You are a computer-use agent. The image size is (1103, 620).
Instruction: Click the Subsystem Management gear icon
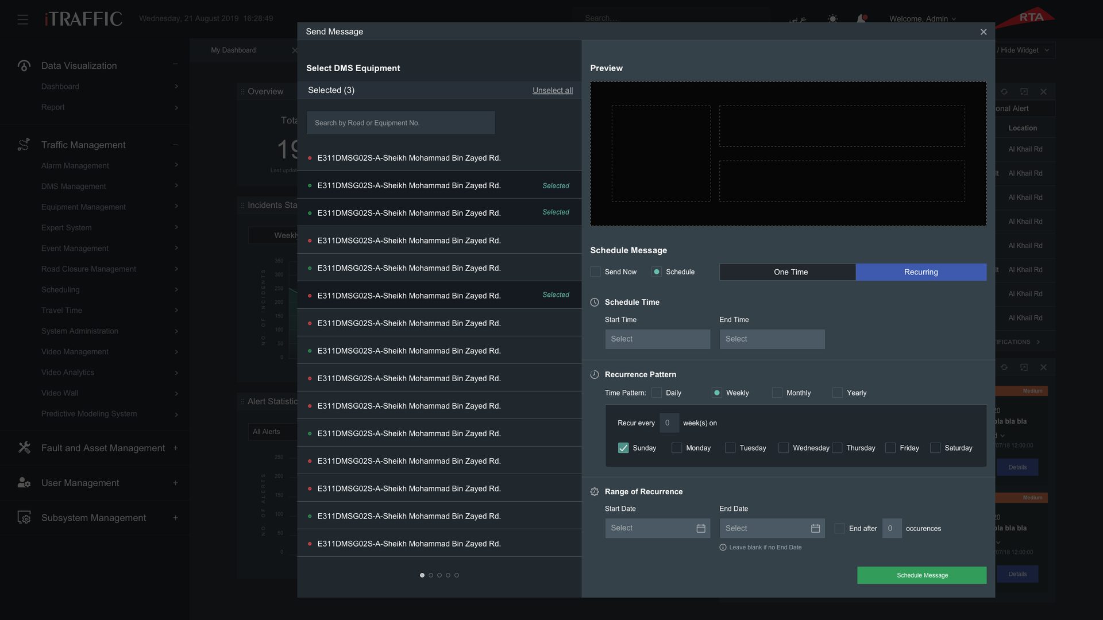coord(24,518)
